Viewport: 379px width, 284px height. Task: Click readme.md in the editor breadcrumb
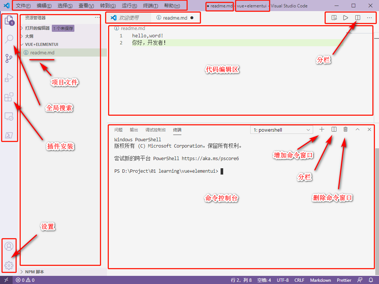(133, 28)
